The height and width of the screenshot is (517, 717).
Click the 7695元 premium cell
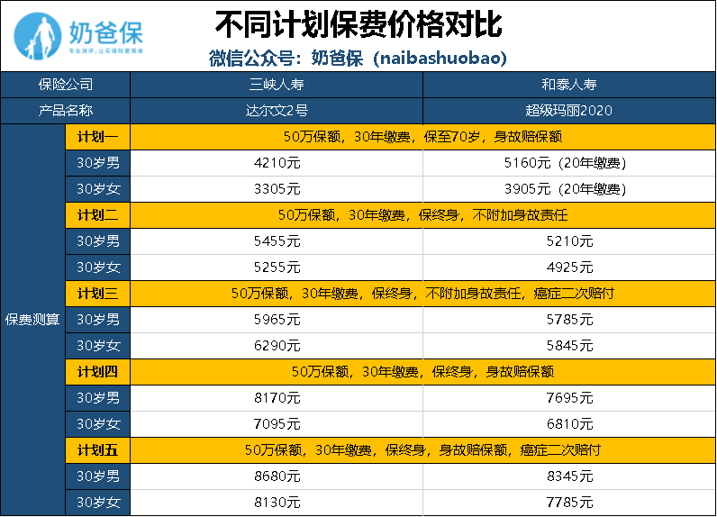point(569,398)
